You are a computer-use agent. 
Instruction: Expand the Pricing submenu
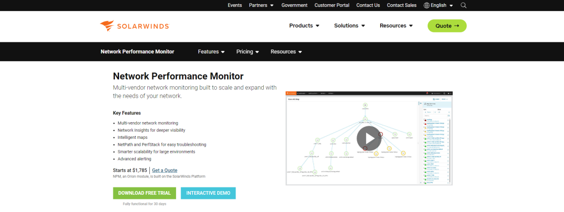click(248, 52)
